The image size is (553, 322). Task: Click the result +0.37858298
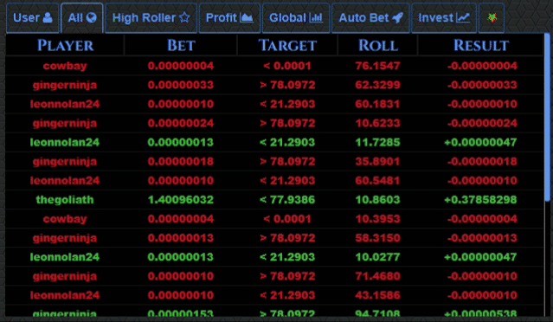coord(480,200)
